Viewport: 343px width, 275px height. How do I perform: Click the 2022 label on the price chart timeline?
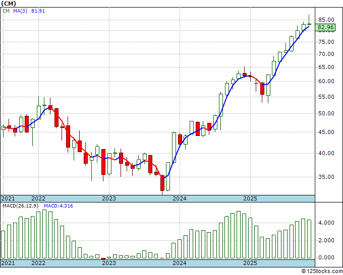coord(38,198)
